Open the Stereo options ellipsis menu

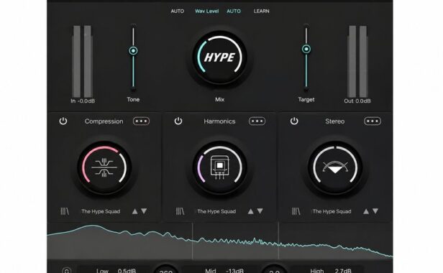coord(373,121)
